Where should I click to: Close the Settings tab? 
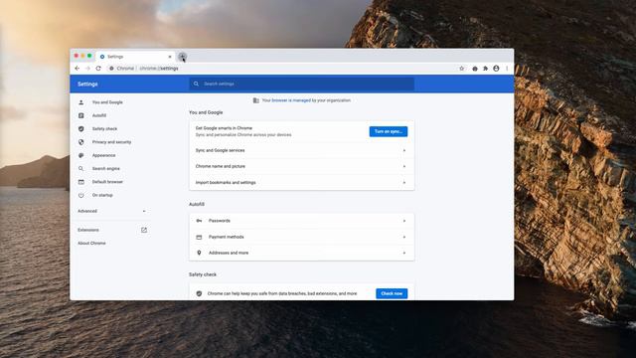click(x=170, y=57)
